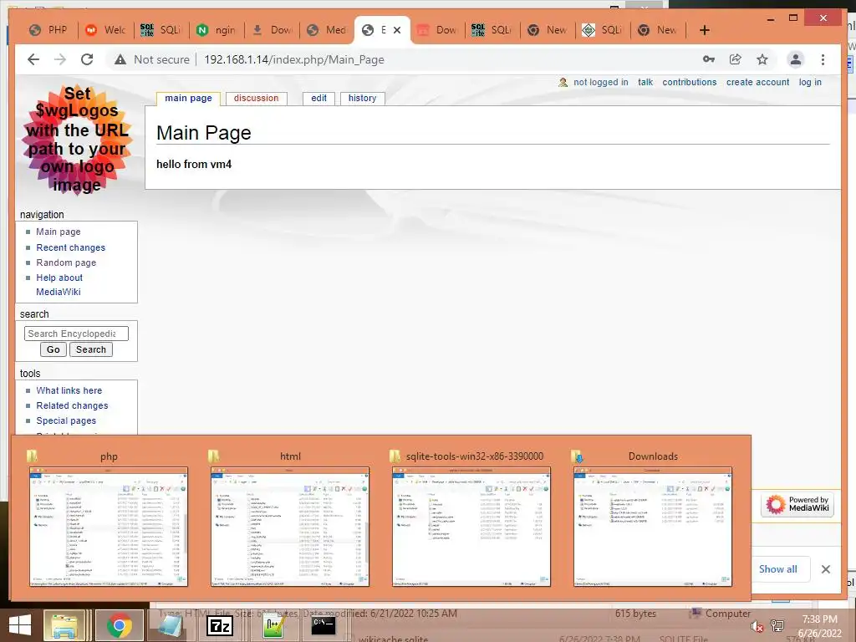
Task: Click the address bar URL
Action: pos(293,59)
